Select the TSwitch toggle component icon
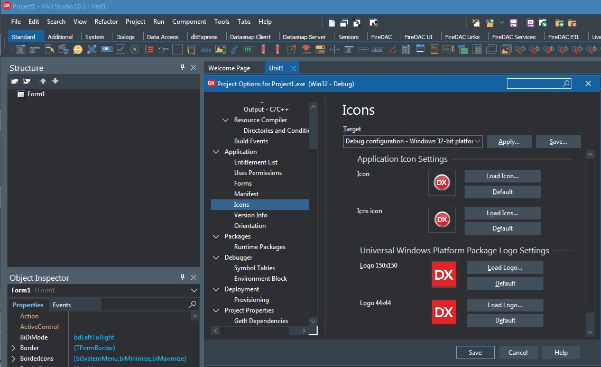 pos(320,49)
